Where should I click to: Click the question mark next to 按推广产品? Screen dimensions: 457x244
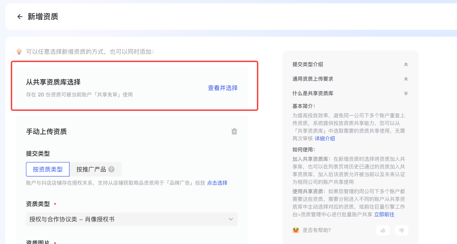click(111, 169)
